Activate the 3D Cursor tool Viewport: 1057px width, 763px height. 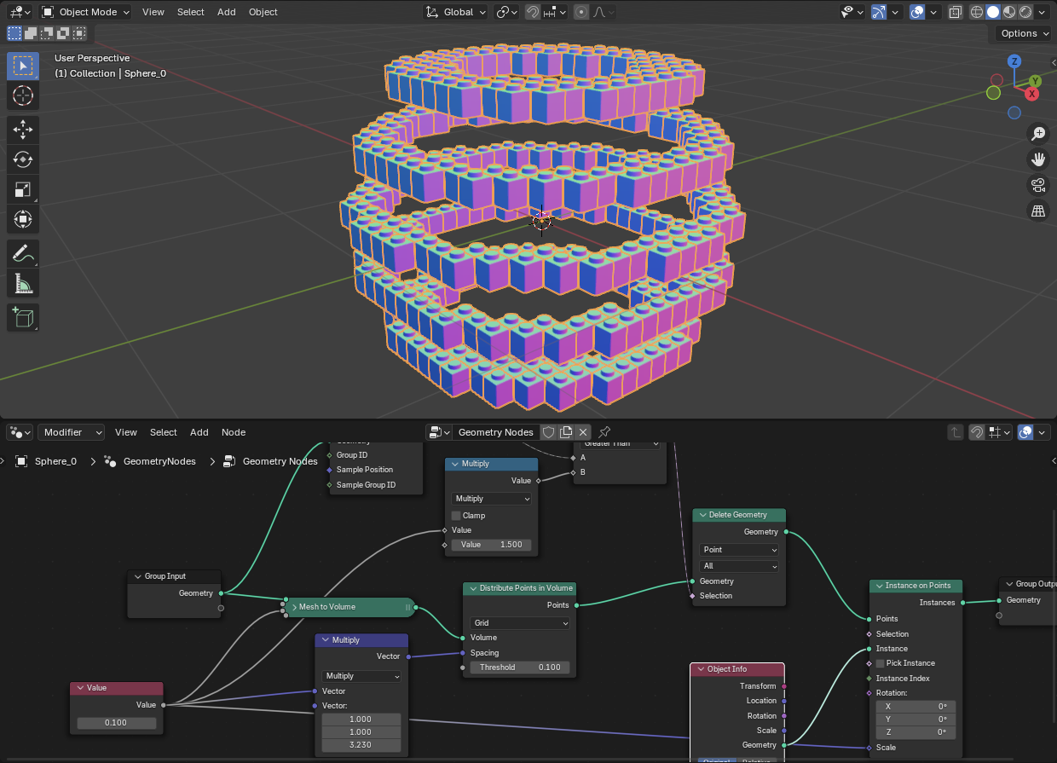tap(23, 96)
